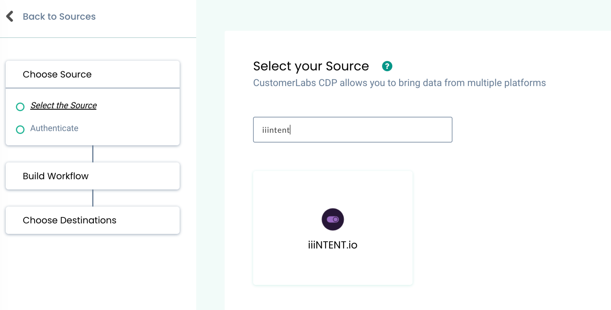Image resolution: width=611 pixels, height=310 pixels.
Task: Click the back arrow chevron icon
Action: coord(10,16)
